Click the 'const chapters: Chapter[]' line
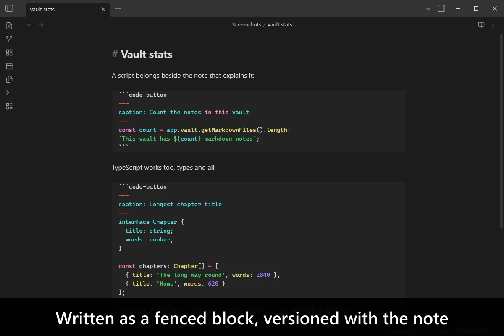Image resolution: width=504 pixels, height=336 pixels. coord(168,266)
